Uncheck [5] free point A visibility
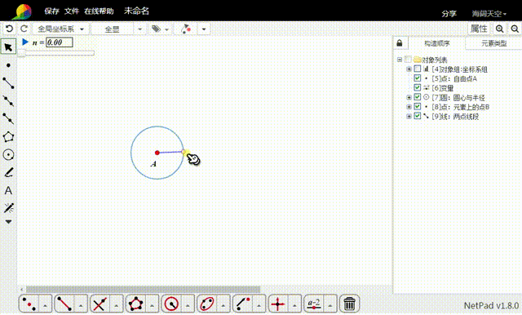This screenshot has height=315, width=522. point(418,78)
